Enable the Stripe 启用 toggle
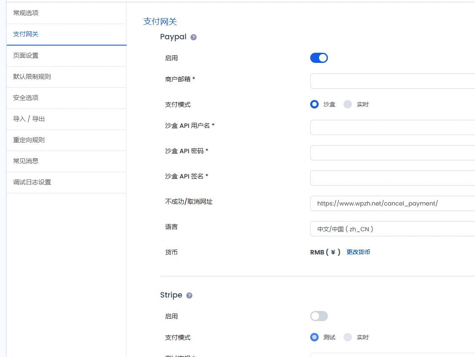 pyautogui.click(x=319, y=316)
